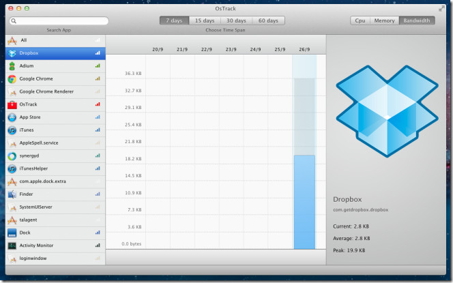Click the Average: 2.8 KB value
The height and width of the screenshot is (283, 453).
pyautogui.click(x=351, y=238)
